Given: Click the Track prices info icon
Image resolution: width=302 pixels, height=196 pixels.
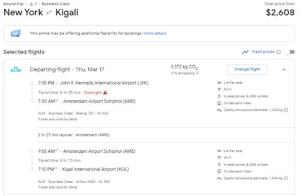Looking at the screenshot, I should [279, 52].
